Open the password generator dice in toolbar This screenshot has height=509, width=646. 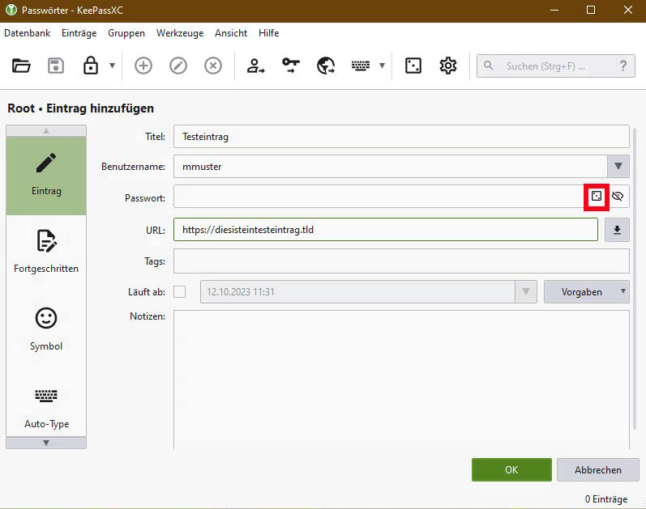pos(413,66)
